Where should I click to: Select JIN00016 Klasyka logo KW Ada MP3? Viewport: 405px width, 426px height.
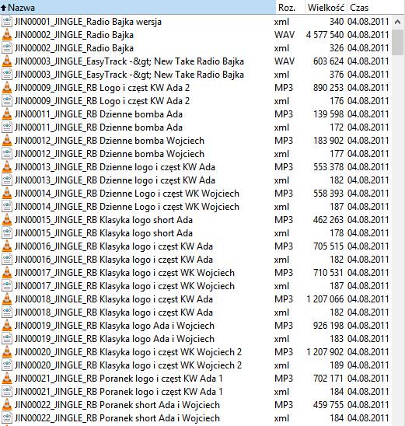click(x=196, y=246)
